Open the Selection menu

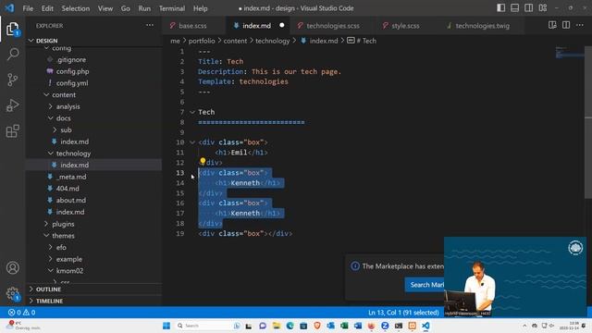click(x=76, y=8)
